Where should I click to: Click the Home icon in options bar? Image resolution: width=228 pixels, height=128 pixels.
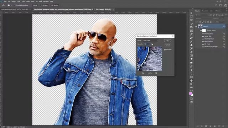click(x=3, y=5)
